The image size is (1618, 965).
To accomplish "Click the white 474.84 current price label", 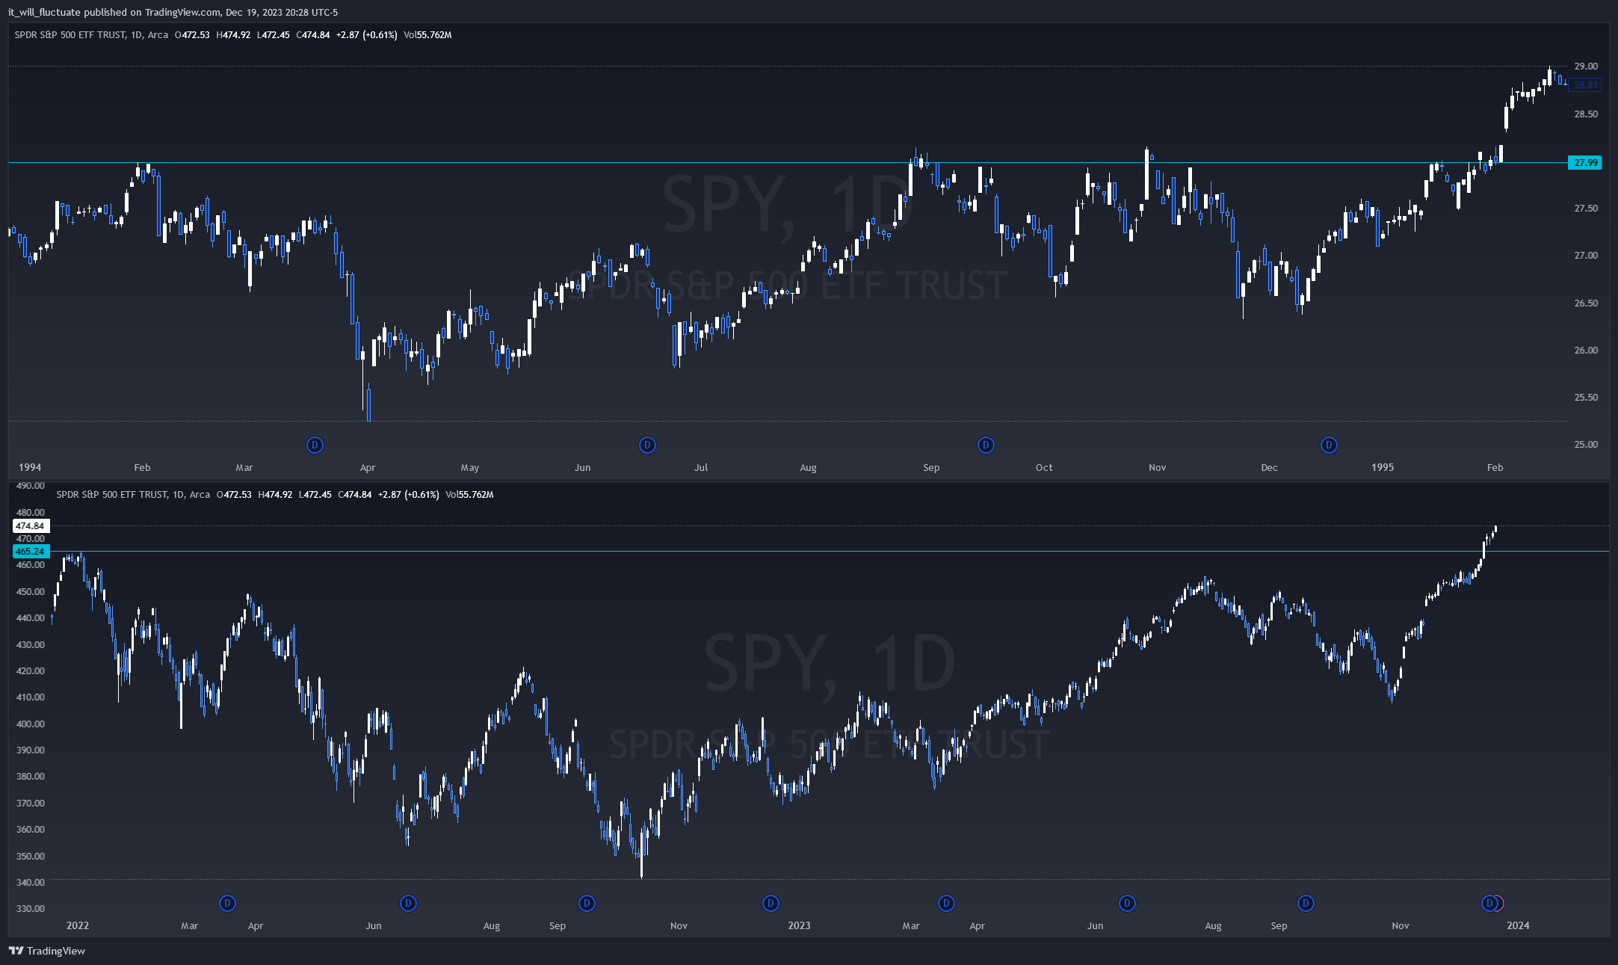I will [31, 525].
